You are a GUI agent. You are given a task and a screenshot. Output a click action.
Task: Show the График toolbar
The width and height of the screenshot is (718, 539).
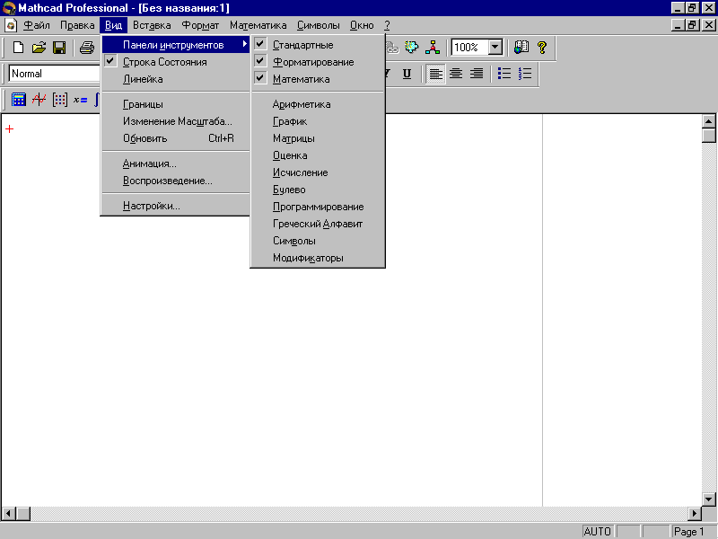(318, 121)
